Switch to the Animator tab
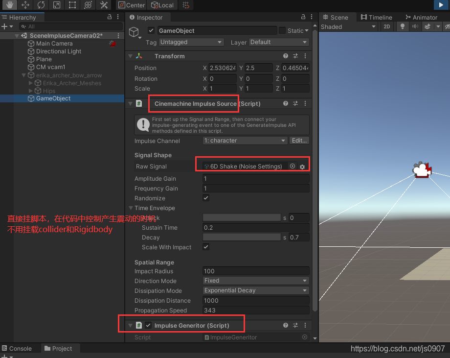 421,17
